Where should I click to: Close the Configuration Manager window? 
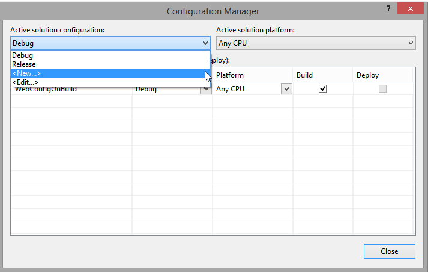pos(410,9)
